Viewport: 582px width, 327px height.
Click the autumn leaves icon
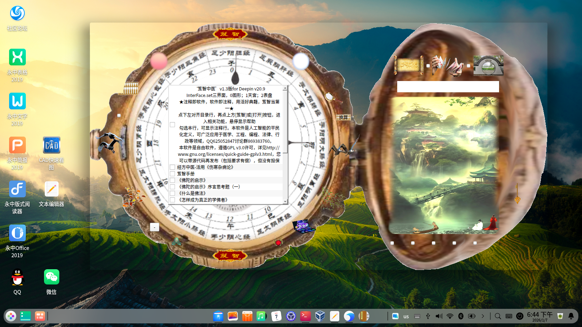pos(133,197)
